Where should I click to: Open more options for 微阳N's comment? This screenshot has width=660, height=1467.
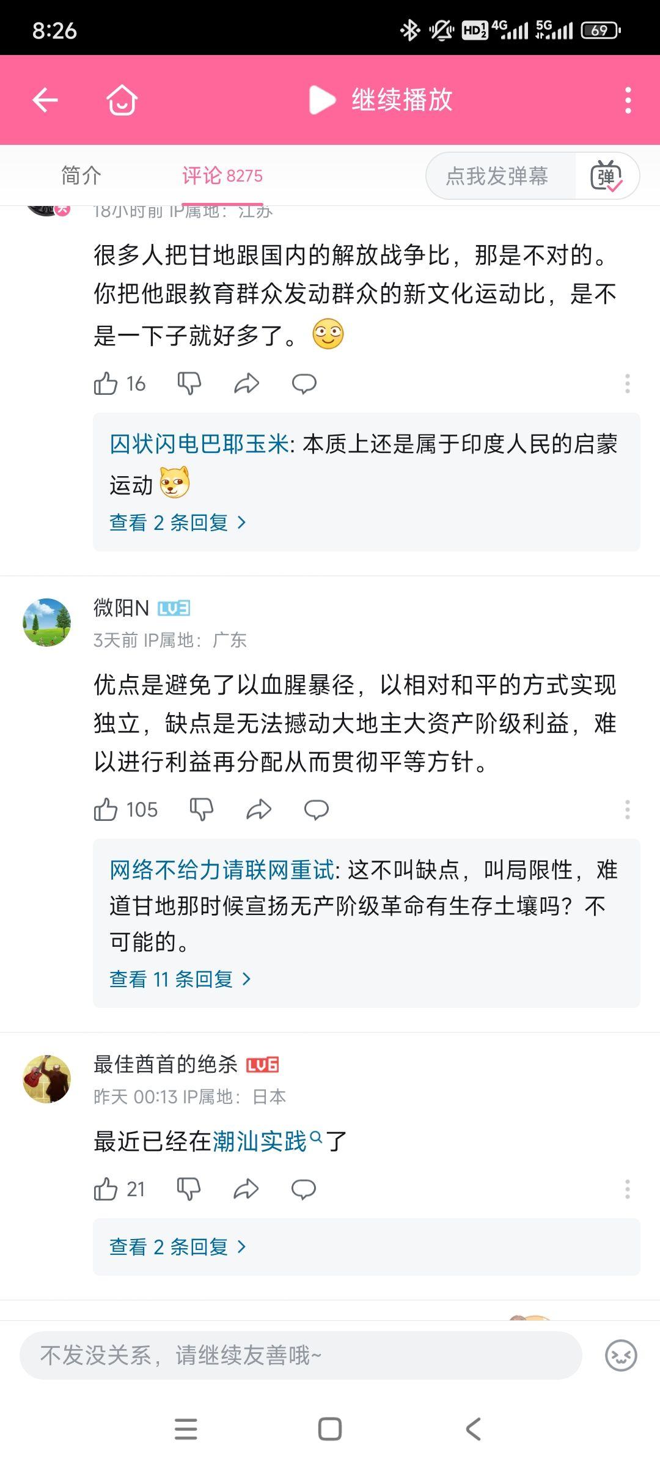pos(627,809)
